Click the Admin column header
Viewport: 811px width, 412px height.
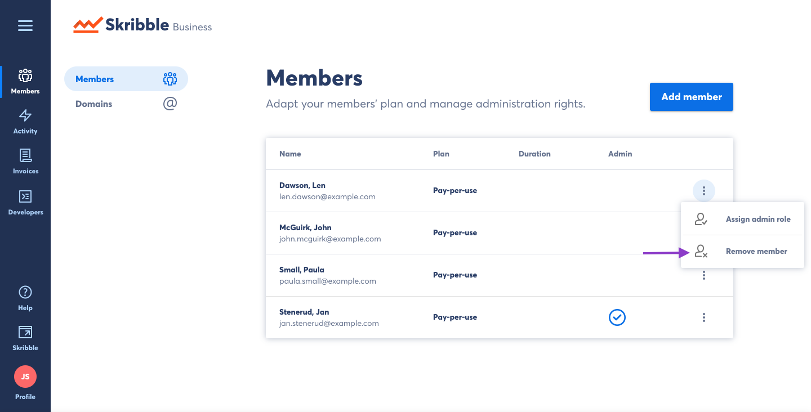[620, 154]
